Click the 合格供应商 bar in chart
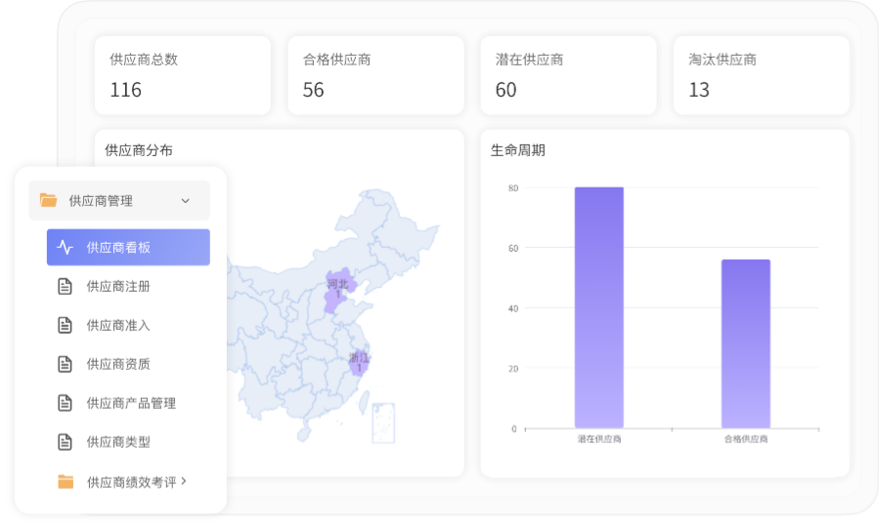The height and width of the screenshot is (529, 880). tap(745, 344)
